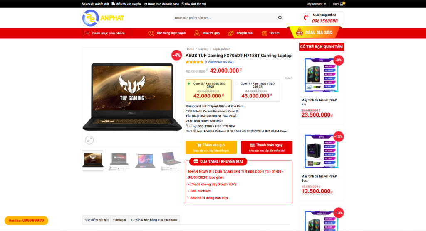Open Tư vấn & bán hàng qua Facebook tab
Screen dimensions: 426x231
154,220
